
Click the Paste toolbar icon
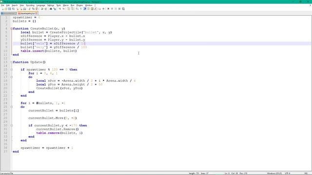pyautogui.click(x=37, y=9)
